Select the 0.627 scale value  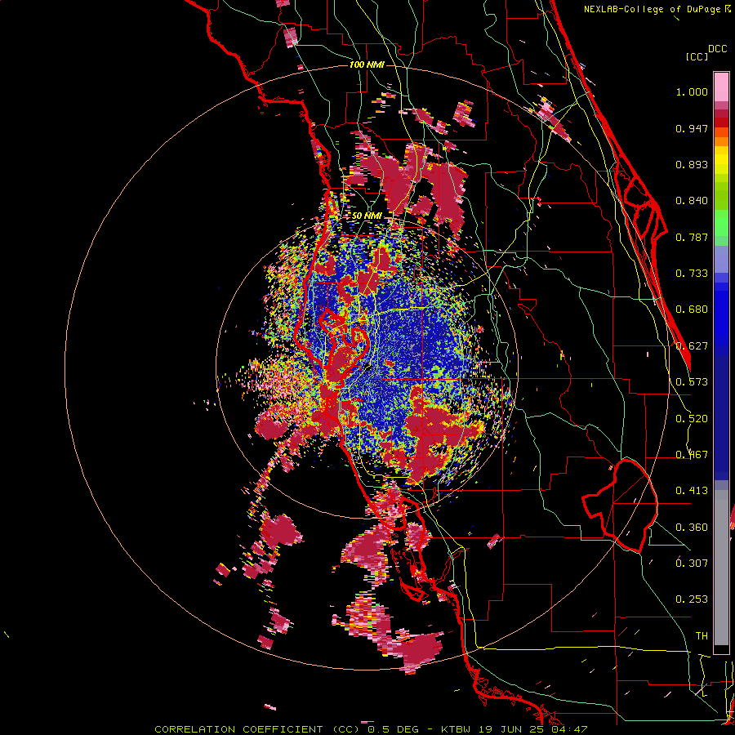click(x=692, y=346)
